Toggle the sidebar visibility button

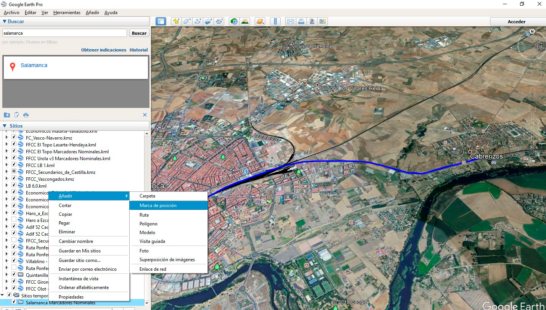tap(161, 21)
